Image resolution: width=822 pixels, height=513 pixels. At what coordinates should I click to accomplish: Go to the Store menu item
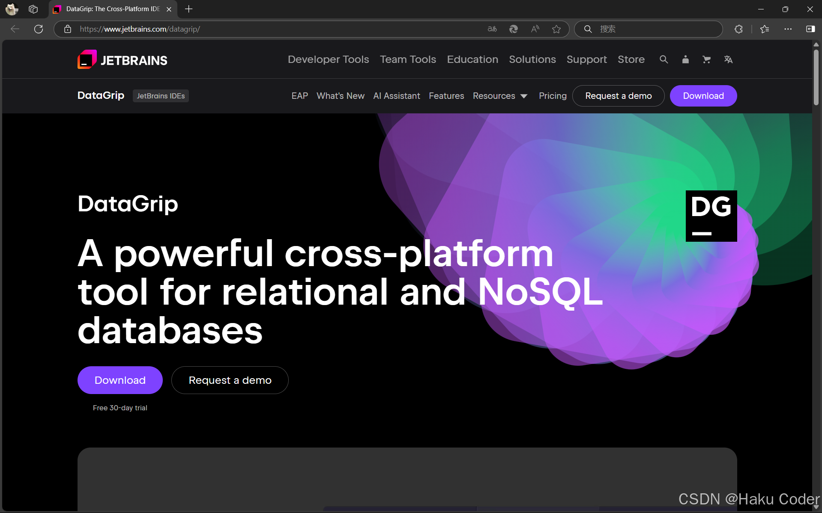point(631,59)
